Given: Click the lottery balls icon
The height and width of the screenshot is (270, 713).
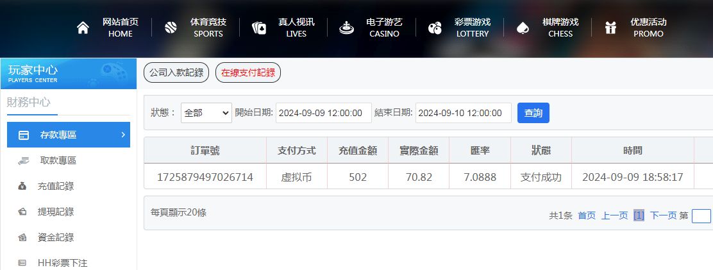Looking at the screenshot, I should (x=435, y=28).
